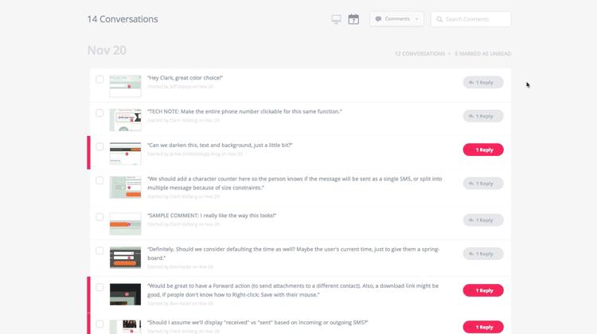Open the dark thumbnail for Forward action comment
Screen dimensions: 597x334
125,294
